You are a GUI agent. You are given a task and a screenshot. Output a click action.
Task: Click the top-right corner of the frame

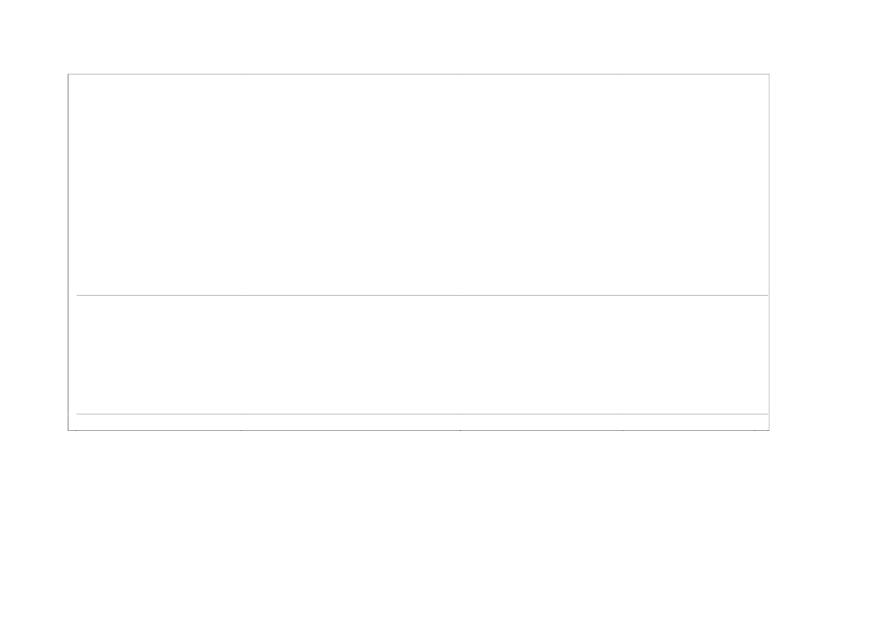tap(768, 74)
